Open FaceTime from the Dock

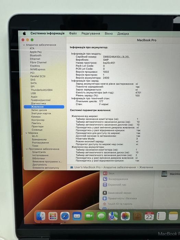click(x=89, y=216)
